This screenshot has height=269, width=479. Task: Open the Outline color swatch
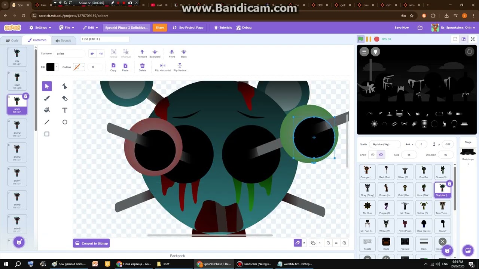point(78,67)
